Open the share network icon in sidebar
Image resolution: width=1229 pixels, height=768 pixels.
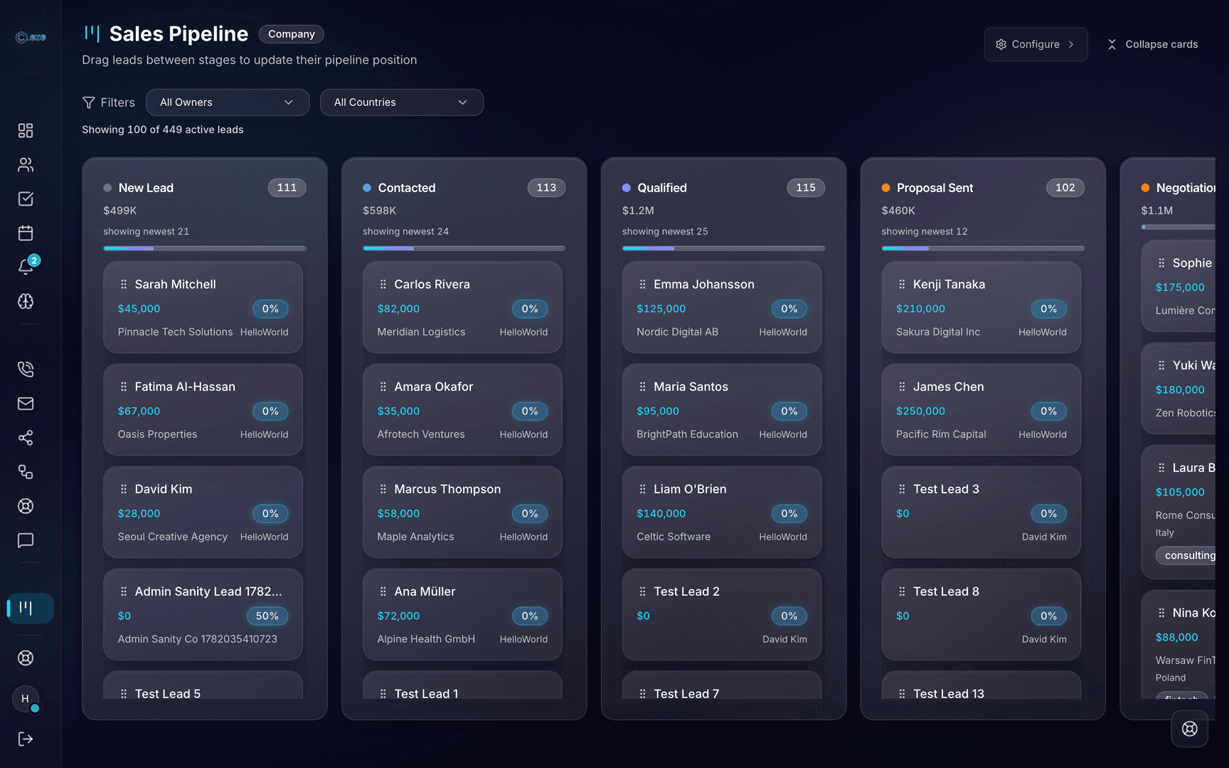click(26, 437)
